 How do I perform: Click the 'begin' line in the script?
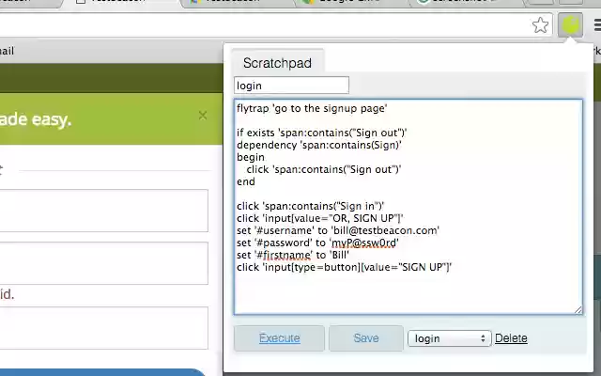pyautogui.click(x=251, y=157)
